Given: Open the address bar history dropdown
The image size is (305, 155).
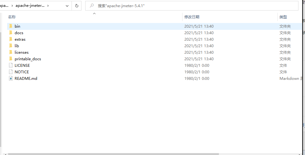Looking at the screenshot, I should pyautogui.click(x=67, y=6).
